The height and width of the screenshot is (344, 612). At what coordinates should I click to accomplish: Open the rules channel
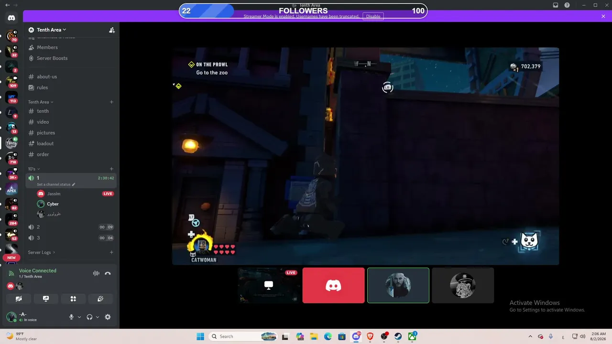tap(71, 87)
